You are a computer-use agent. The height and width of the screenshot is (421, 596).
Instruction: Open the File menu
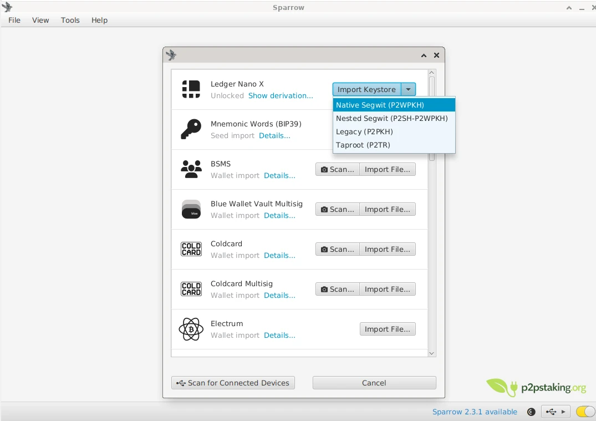(13, 20)
